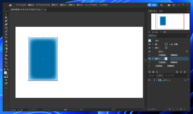This screenshot has width=193, height=114.
Task: Click Clear Appearance icon
Action: point(177,72)
